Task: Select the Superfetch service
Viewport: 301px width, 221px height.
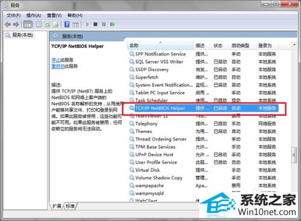Action: click(203, 77)
